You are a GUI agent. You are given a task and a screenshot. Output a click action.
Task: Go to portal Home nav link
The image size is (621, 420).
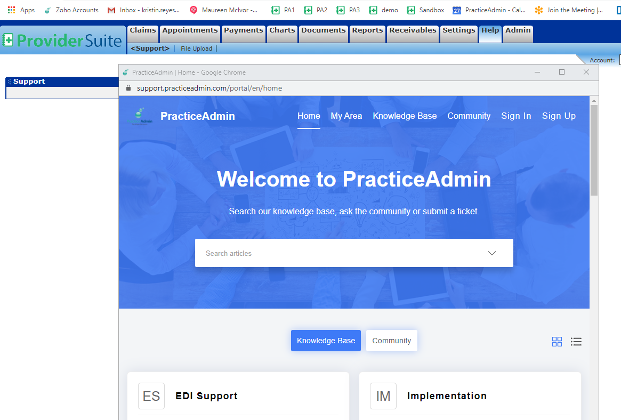point(309,116)
